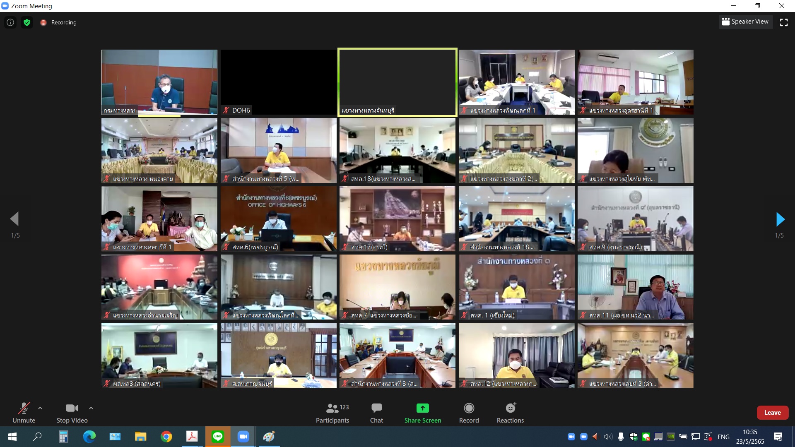Expand audio options arrow next to Unmute
This screenshot has height=447, width=795.
click(40, 408)
